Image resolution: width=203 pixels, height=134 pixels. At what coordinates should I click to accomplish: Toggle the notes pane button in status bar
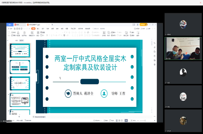click(106, 120)
